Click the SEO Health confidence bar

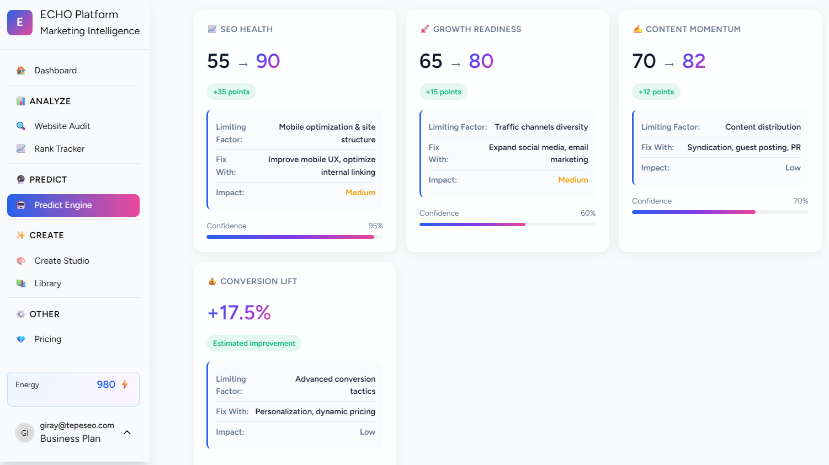tap(294, 237)
